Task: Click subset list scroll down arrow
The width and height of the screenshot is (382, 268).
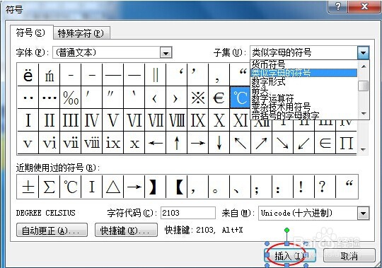Action: click(364, 113)
